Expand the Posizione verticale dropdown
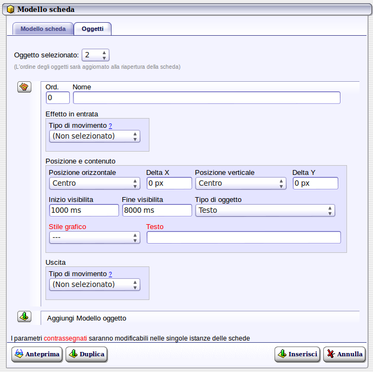373x372 pixels. [240, 183]
